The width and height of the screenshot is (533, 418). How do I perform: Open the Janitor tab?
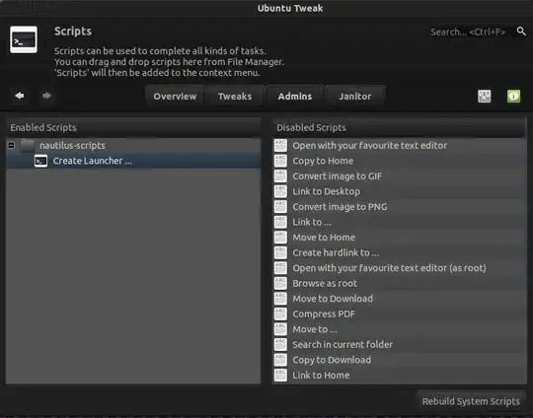(355, 97)
